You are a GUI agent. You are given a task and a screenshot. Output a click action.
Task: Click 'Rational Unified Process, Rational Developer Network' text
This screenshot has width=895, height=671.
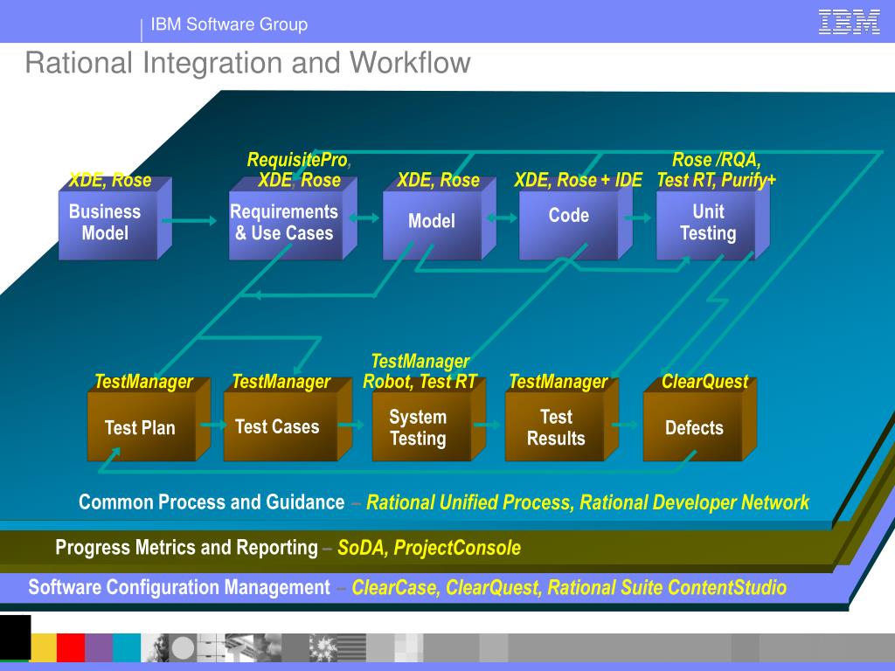[588, 502]
